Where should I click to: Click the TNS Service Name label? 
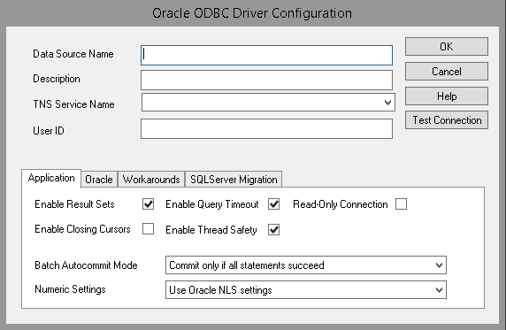click(x=74, y=104)
